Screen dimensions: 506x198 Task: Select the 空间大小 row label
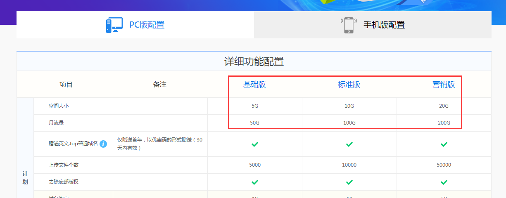tap(59, 106)
